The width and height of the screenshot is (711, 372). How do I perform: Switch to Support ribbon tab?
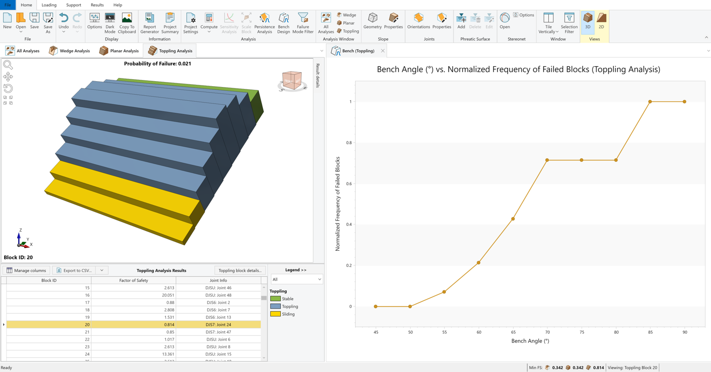tap(73, 5)
